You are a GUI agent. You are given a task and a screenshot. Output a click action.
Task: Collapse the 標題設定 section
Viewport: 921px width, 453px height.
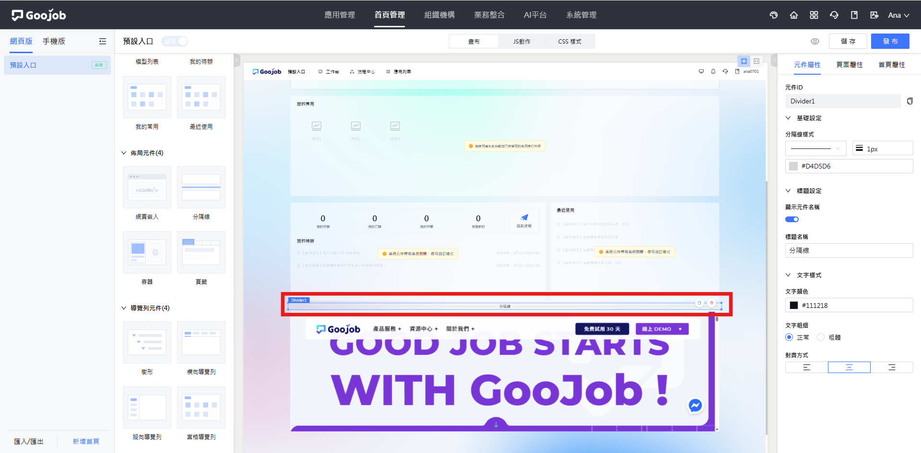(788, 191)
